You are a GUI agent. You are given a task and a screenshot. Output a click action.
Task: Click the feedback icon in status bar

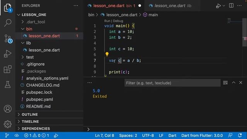pyautogui.click(x=230, y=136)
